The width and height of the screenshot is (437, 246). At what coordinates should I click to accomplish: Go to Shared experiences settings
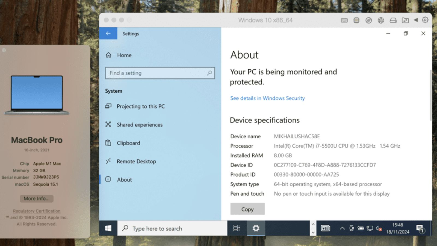coord(140,125)
